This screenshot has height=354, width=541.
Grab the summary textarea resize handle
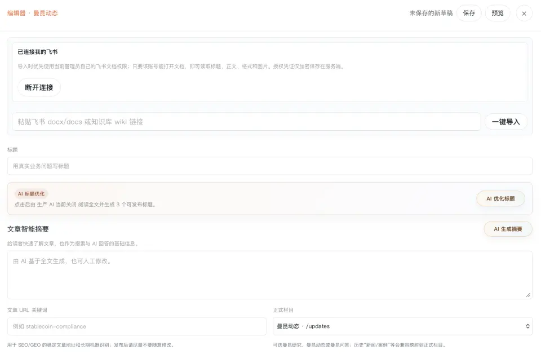(528, 295)
